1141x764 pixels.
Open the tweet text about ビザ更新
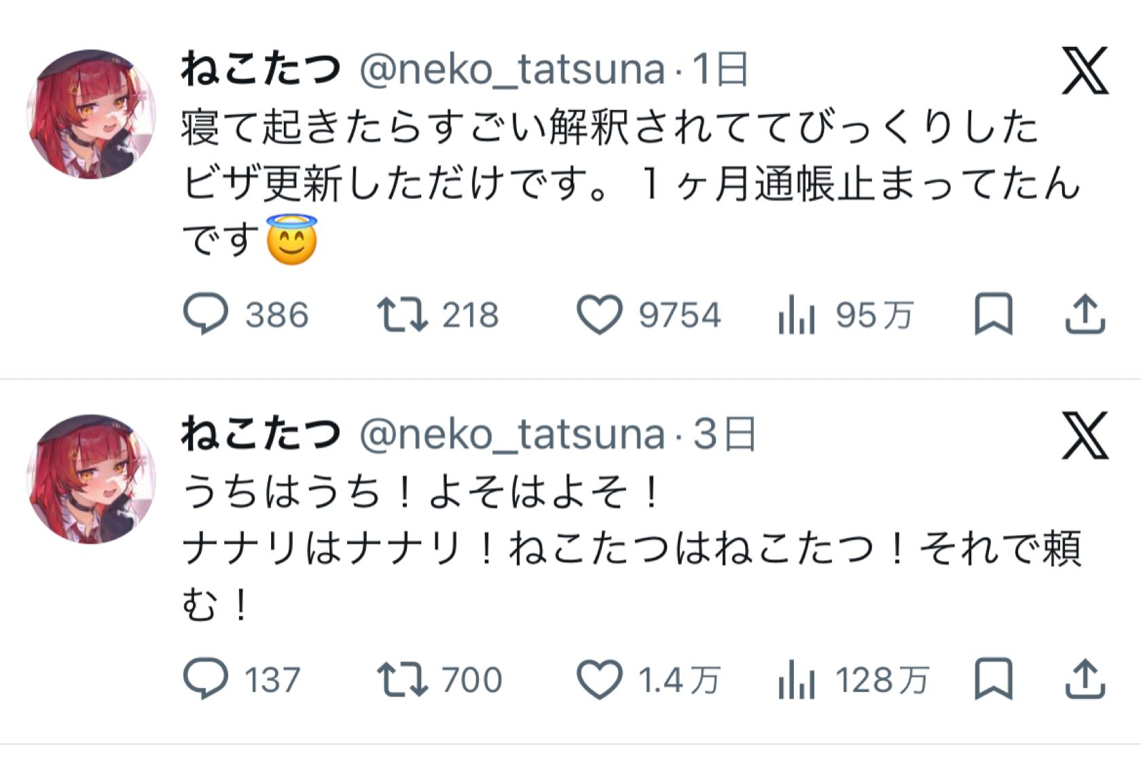coord(632,184)
